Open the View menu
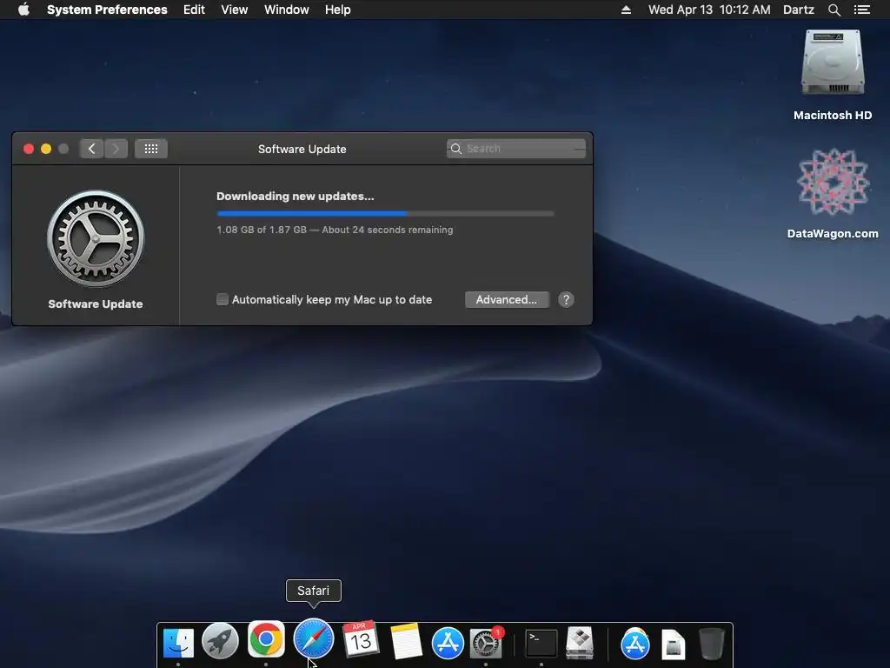The height and width of the screenshot is (668, 890). coord(235,10)
